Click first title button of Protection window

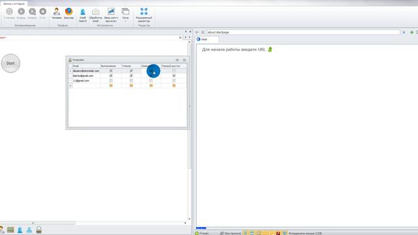[177, 60]
